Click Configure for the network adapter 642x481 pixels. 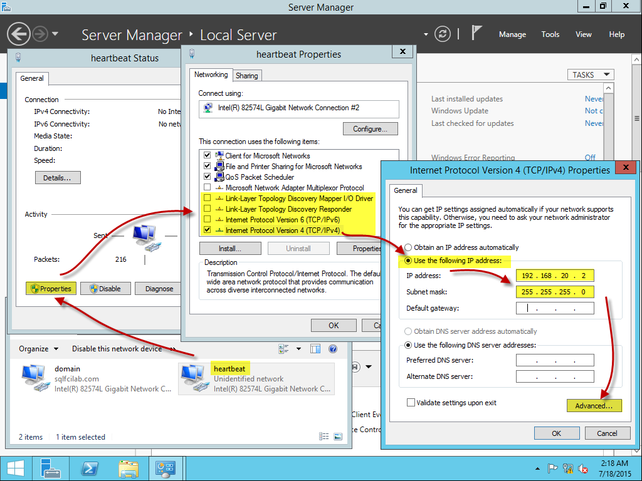(370, 129)
